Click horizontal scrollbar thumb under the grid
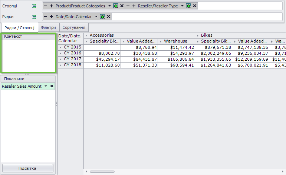 click(x=102, y=172)
